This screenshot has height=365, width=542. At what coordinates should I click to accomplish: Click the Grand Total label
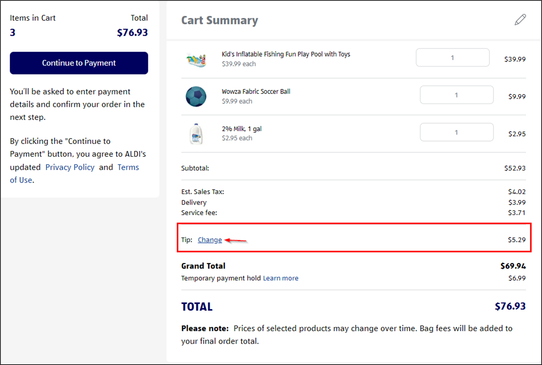[203, 266]
